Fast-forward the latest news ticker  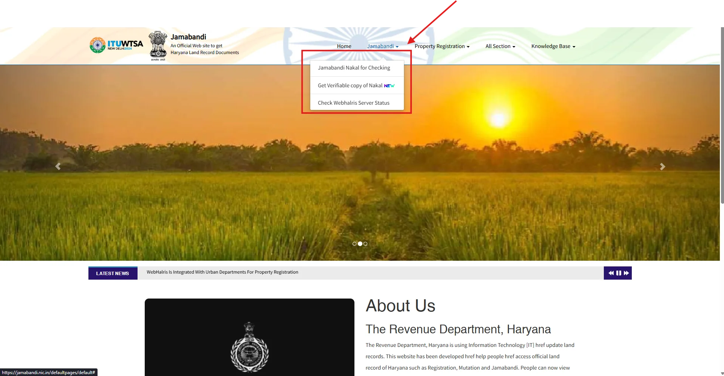point(627,273)
